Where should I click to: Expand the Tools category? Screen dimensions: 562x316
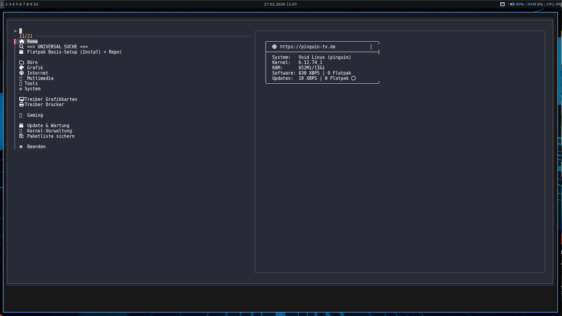pos(31,83)
